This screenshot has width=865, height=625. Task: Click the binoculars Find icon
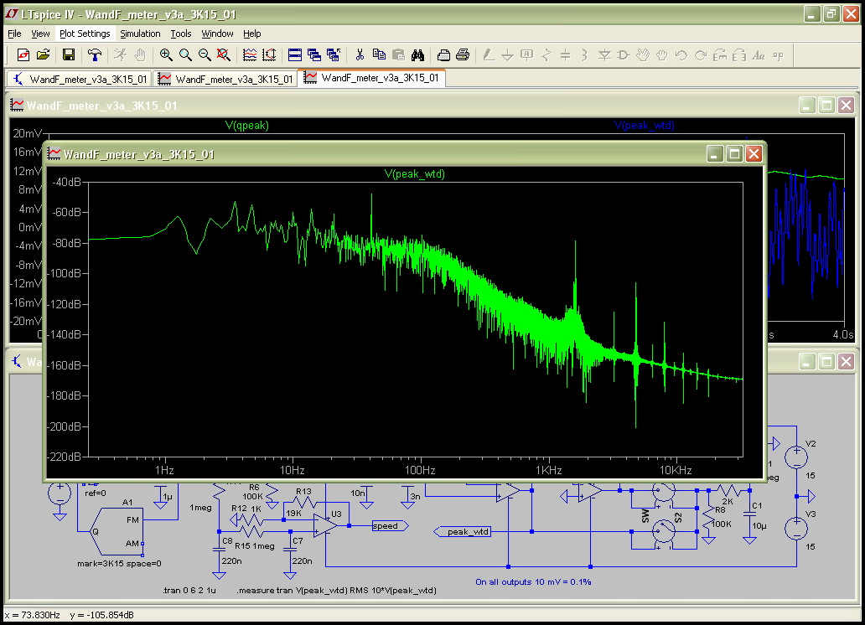(x=417, y=55)
